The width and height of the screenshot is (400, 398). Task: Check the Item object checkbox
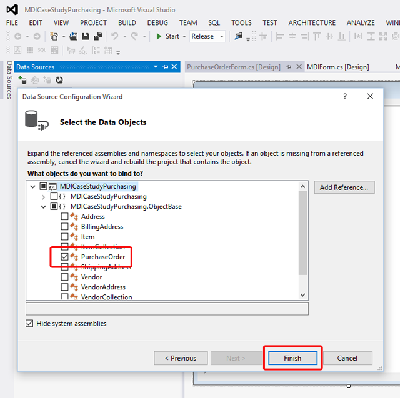coord(64,237)
